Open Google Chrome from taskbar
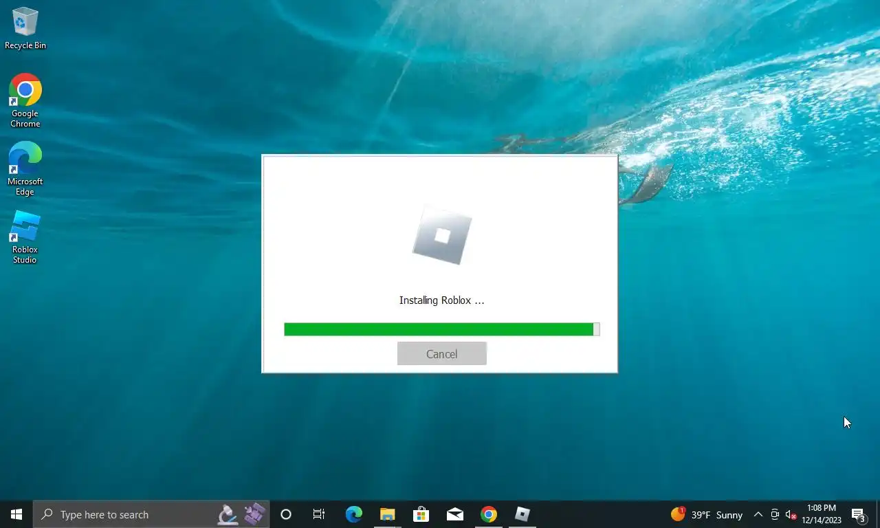This screenshot has height=528, width=880. (x=488, y=514)
